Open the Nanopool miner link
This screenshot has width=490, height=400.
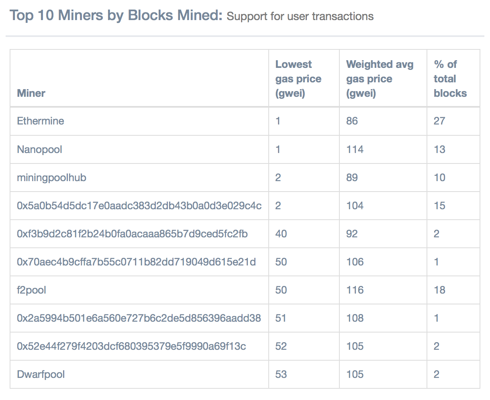coord(39,149)
